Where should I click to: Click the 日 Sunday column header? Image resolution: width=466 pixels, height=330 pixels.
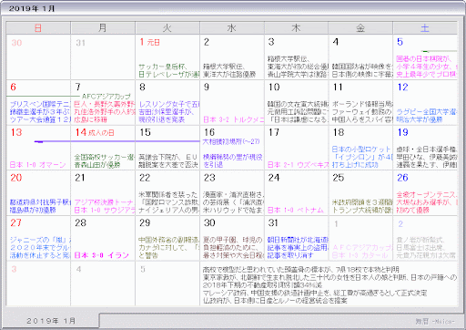[38, 28]
